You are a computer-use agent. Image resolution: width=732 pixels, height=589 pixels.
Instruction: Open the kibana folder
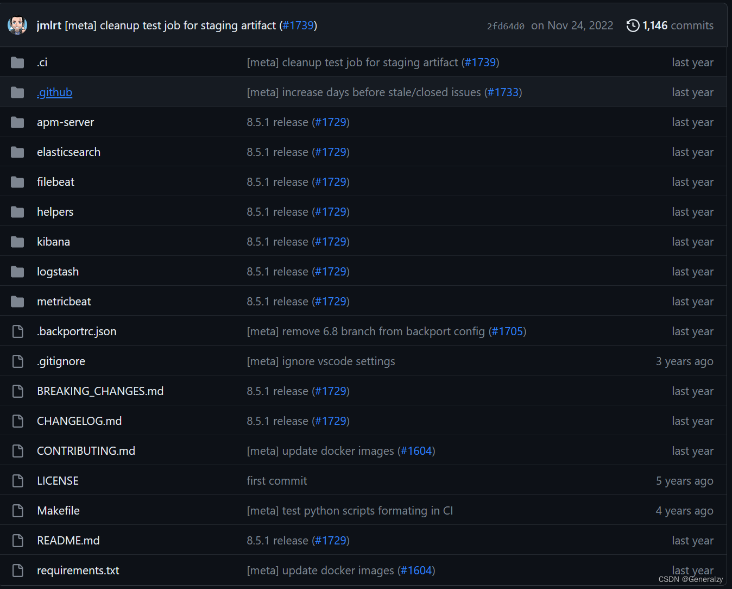(53, 242)
